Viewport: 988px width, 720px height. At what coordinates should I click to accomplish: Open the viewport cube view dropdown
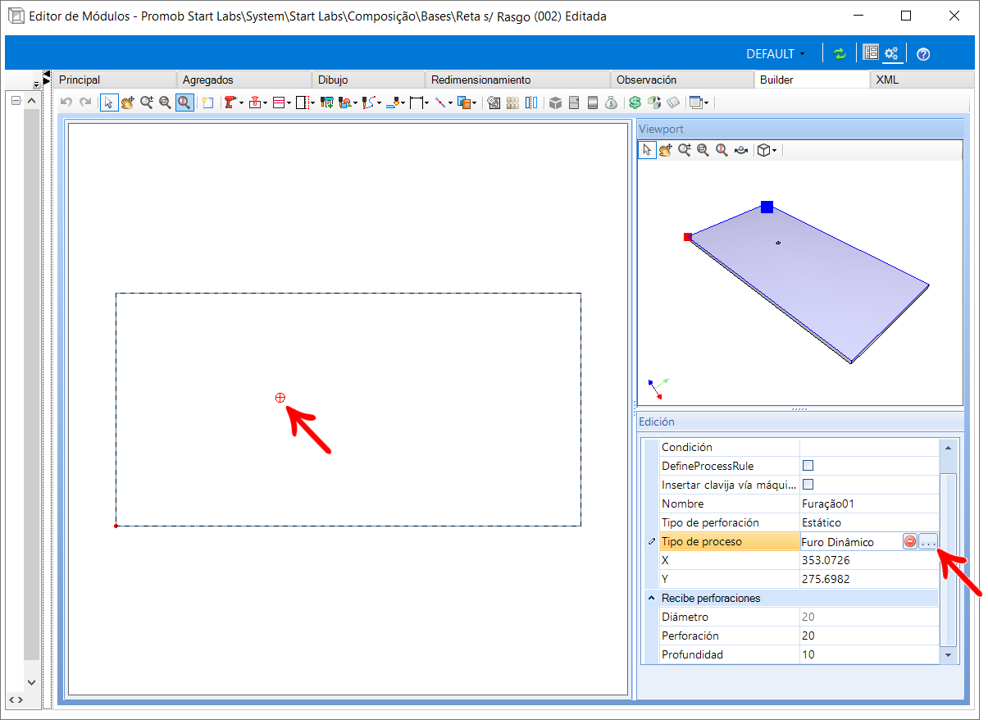point(767,150)
